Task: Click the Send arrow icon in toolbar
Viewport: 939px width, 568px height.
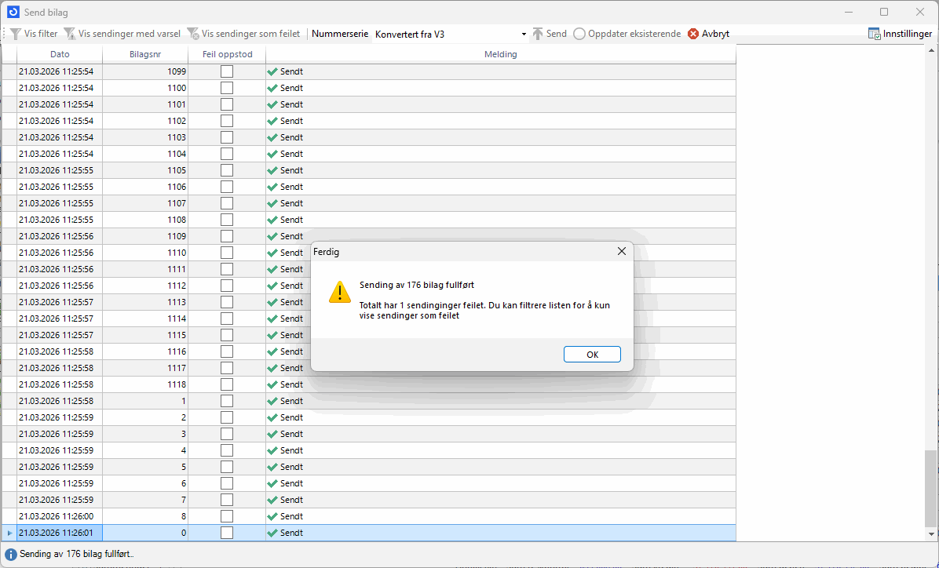Action: (538, 35)
